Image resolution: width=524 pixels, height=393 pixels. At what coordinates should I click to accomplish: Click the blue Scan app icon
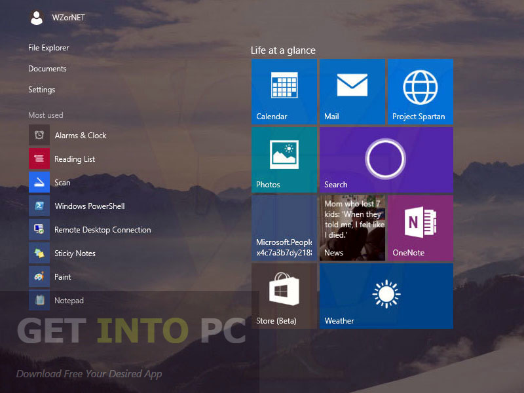pos(39,182)
